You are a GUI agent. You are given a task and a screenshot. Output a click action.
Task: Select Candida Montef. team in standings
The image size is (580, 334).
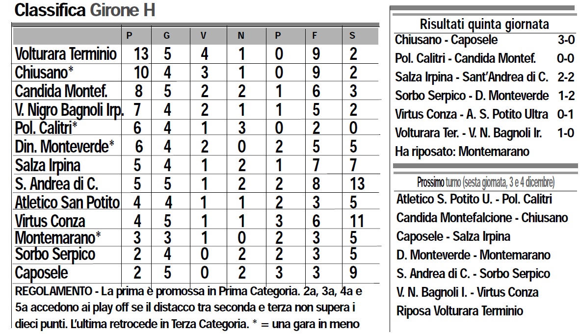click(x=61, y=91)
